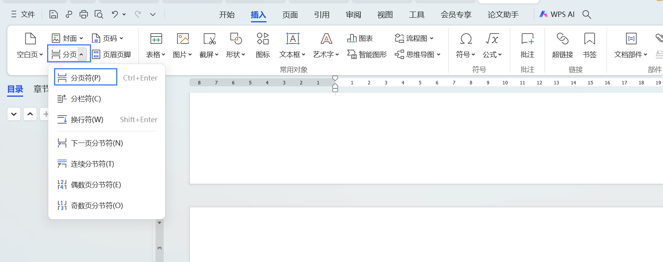Select 偶数页分节符(E) even page break

point(107,185)
